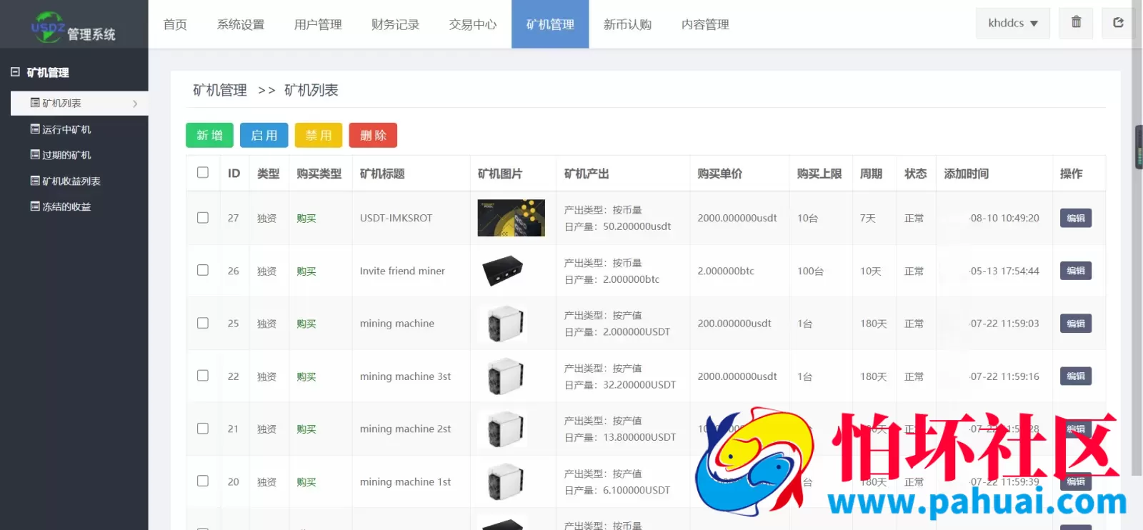Check the row for ID 27
Viewport: 1143px width, 530px height.
(x=203, y=218)
